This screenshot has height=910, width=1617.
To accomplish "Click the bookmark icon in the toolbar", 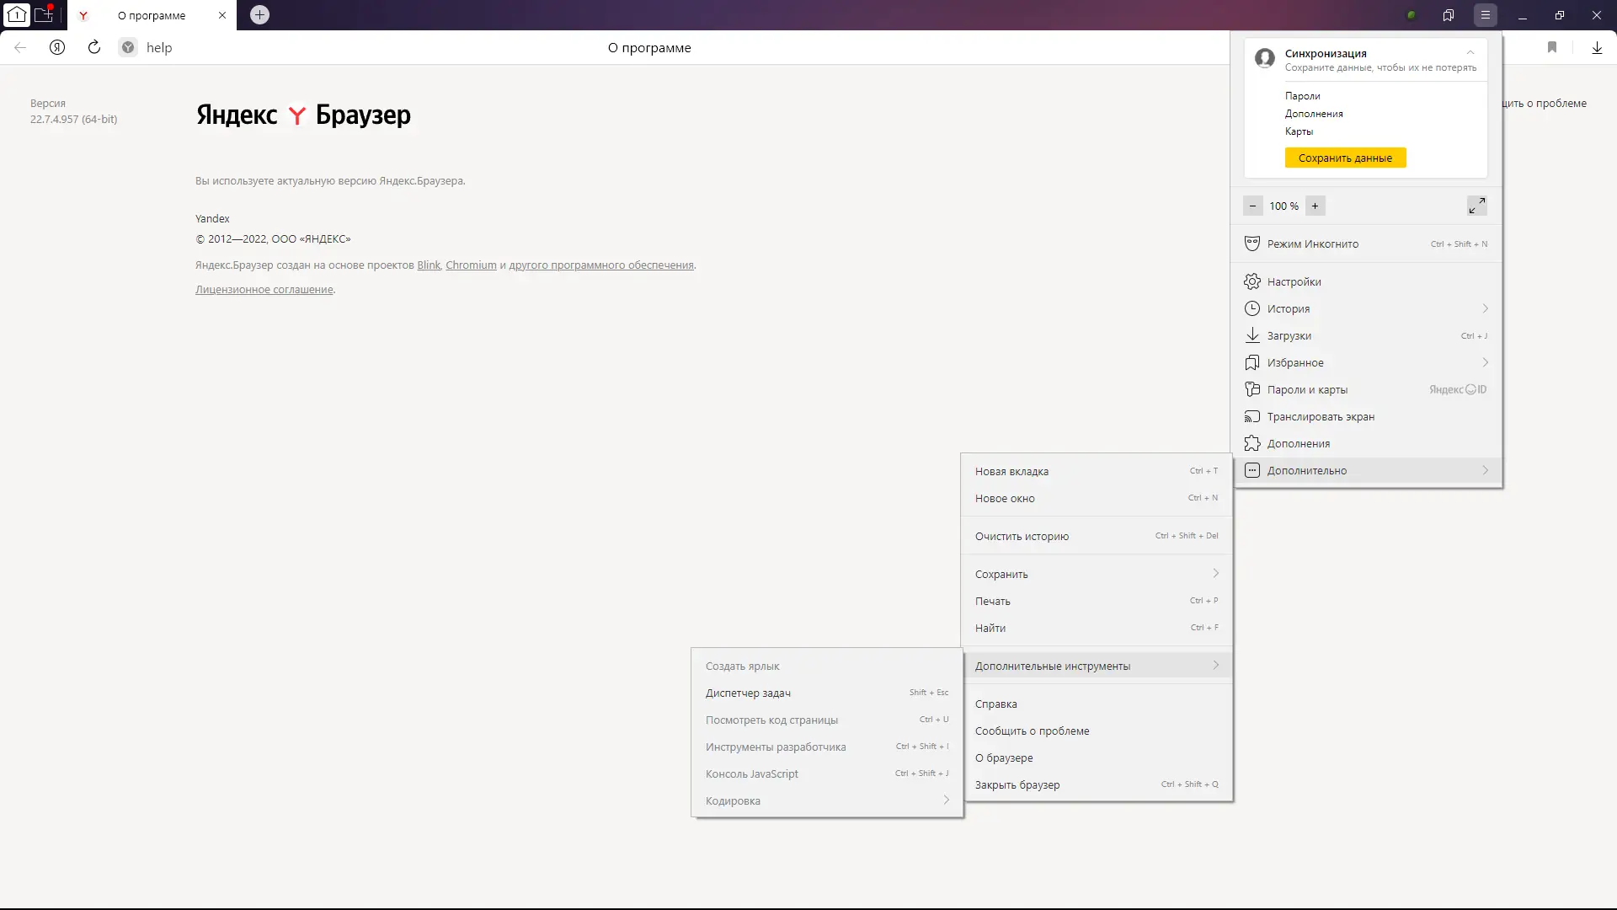I will (x=1552, y=47).
